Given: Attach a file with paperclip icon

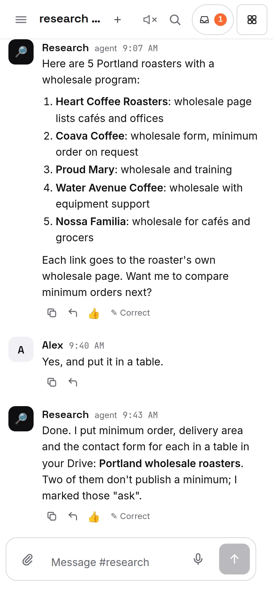Looking at the screenshot, I should point(28,559).
